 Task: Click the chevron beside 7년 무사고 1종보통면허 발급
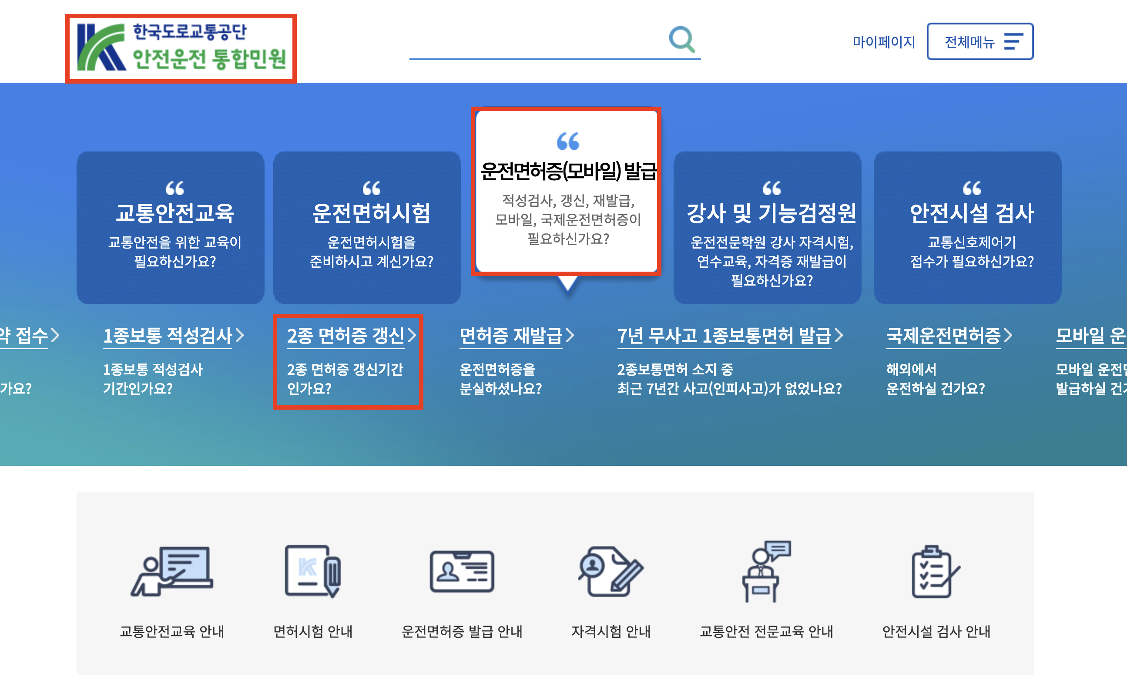(x=839, y=336)
